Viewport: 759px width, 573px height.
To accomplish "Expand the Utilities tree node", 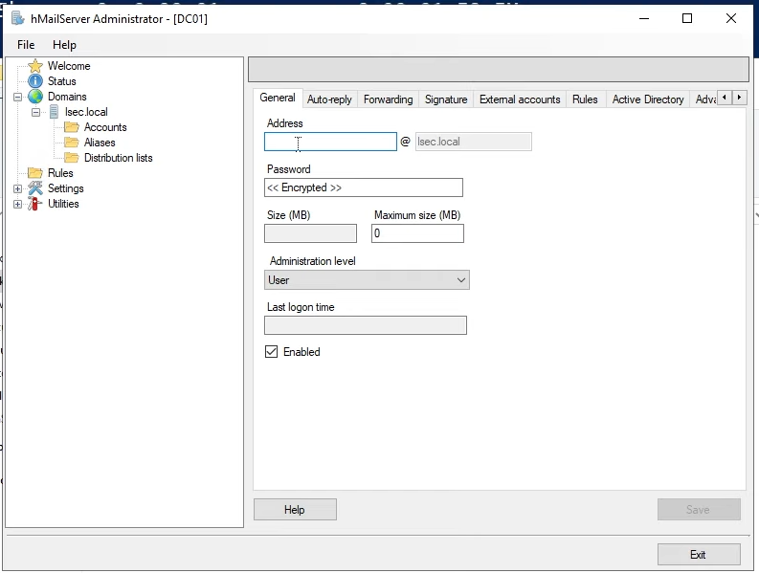I will pyautogui.click(x=18, y=204).
